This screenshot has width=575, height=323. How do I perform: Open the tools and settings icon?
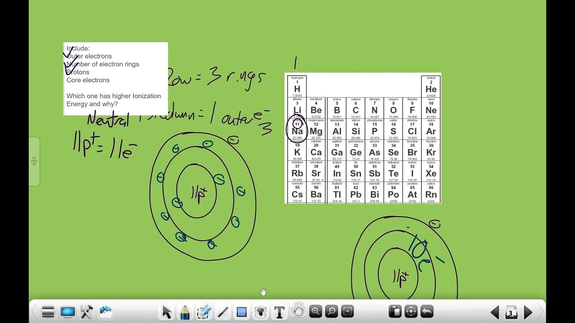coord(87,312)
